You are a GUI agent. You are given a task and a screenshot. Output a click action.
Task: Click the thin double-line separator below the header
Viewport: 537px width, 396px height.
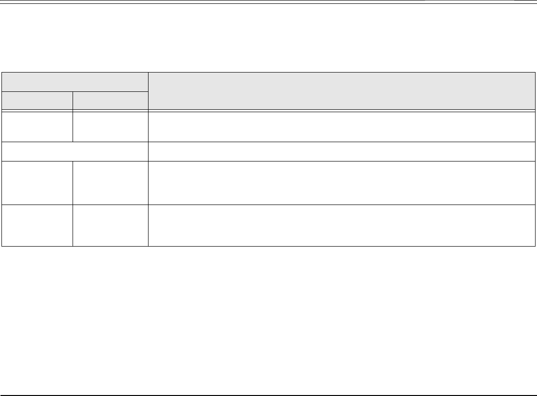(268, 111)
